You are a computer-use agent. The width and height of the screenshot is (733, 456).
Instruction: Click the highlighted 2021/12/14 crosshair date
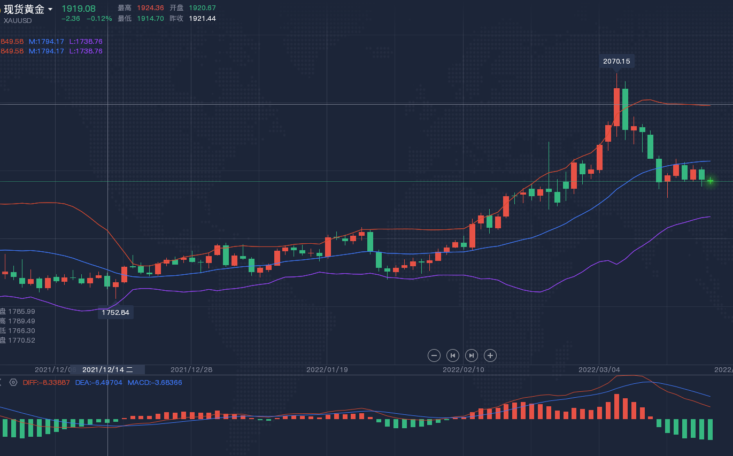[x=107, y=369]
